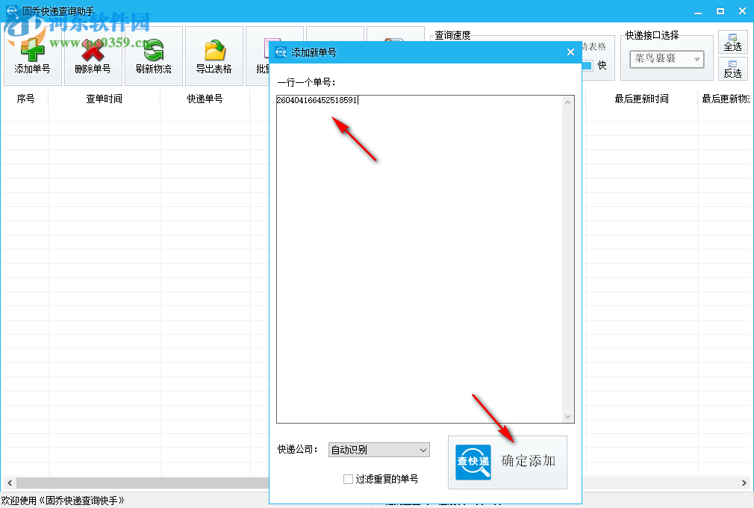This screenshot has height=508, width=754.
Task: Click the 序号 column header
Action: tap(25, 99)
